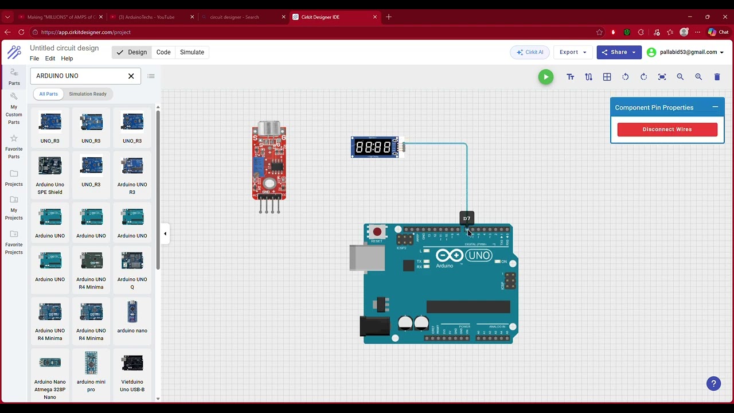734x413 pixels.
Task: Switch to ArduinoTechs YouTube browser tab
Action: point(151,17)
